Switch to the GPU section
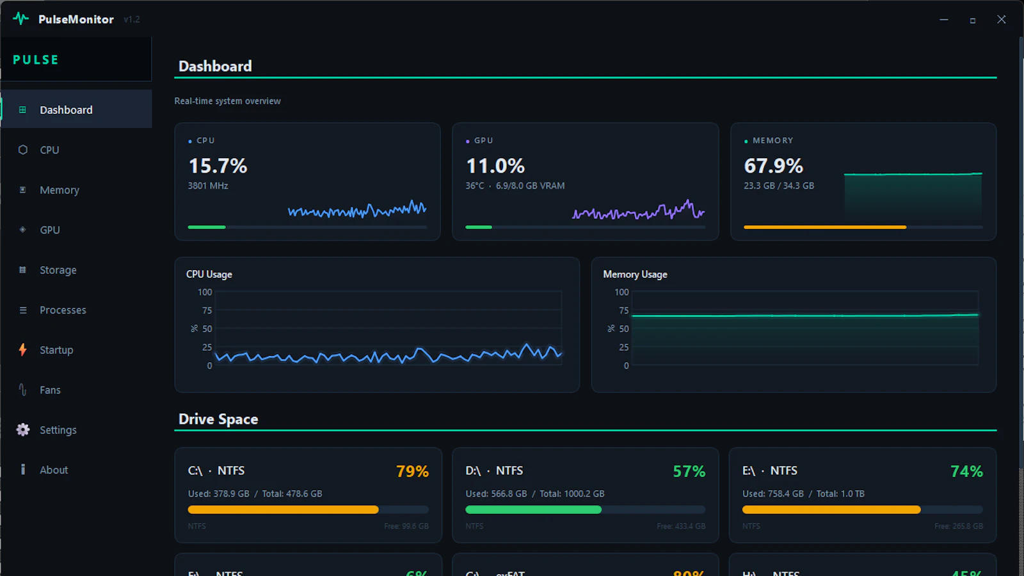1024x576 pixels. [77, 230]
